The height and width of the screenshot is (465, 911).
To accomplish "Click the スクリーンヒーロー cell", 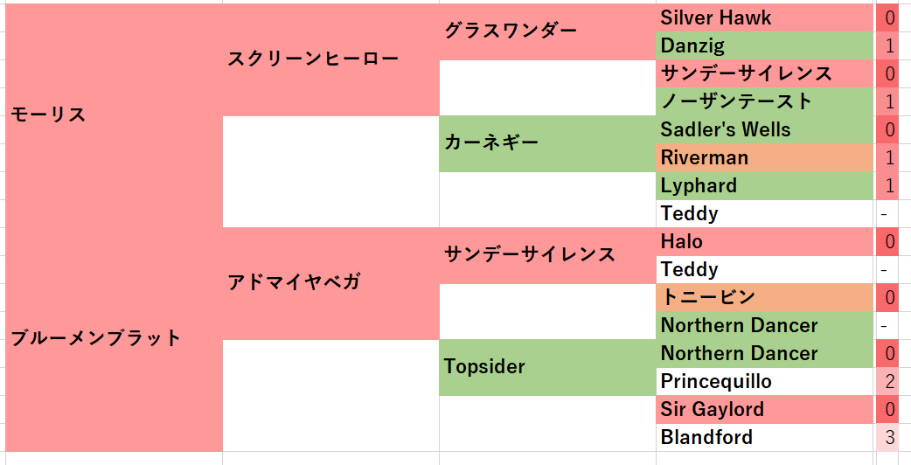I will point(331,59).
